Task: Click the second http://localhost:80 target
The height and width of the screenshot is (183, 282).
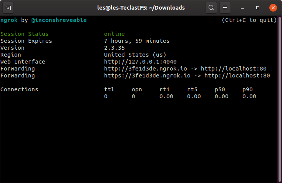Action: click(x=237, y=76)
